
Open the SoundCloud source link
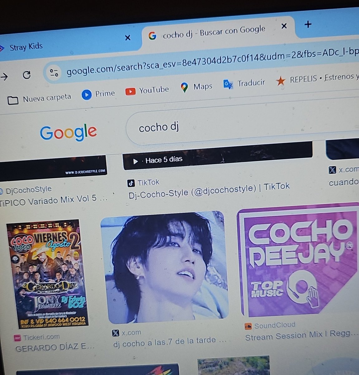[270, 326]
